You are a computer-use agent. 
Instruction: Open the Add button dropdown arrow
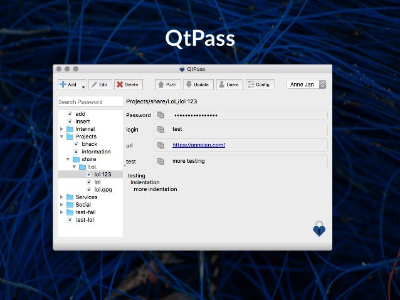point(83,87)
